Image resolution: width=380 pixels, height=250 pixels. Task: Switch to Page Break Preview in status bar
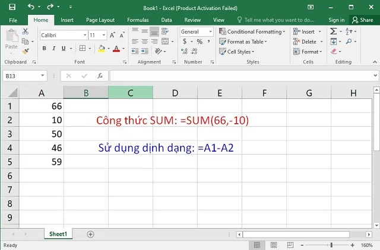coord(290,245)
